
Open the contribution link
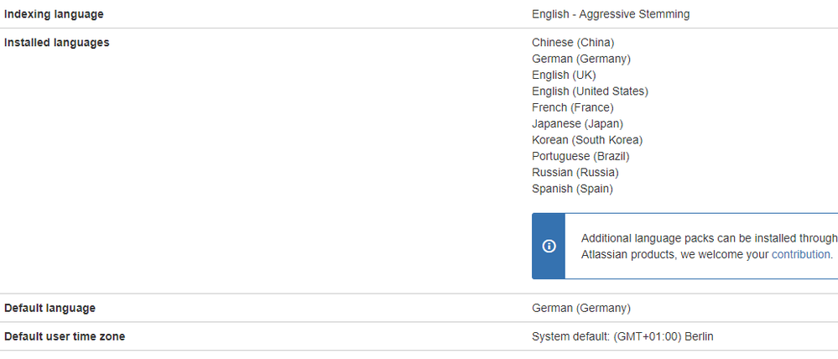[801, 254]
